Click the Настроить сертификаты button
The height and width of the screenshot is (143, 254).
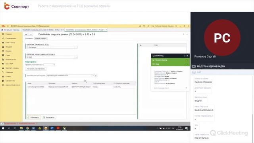(36, 69)
